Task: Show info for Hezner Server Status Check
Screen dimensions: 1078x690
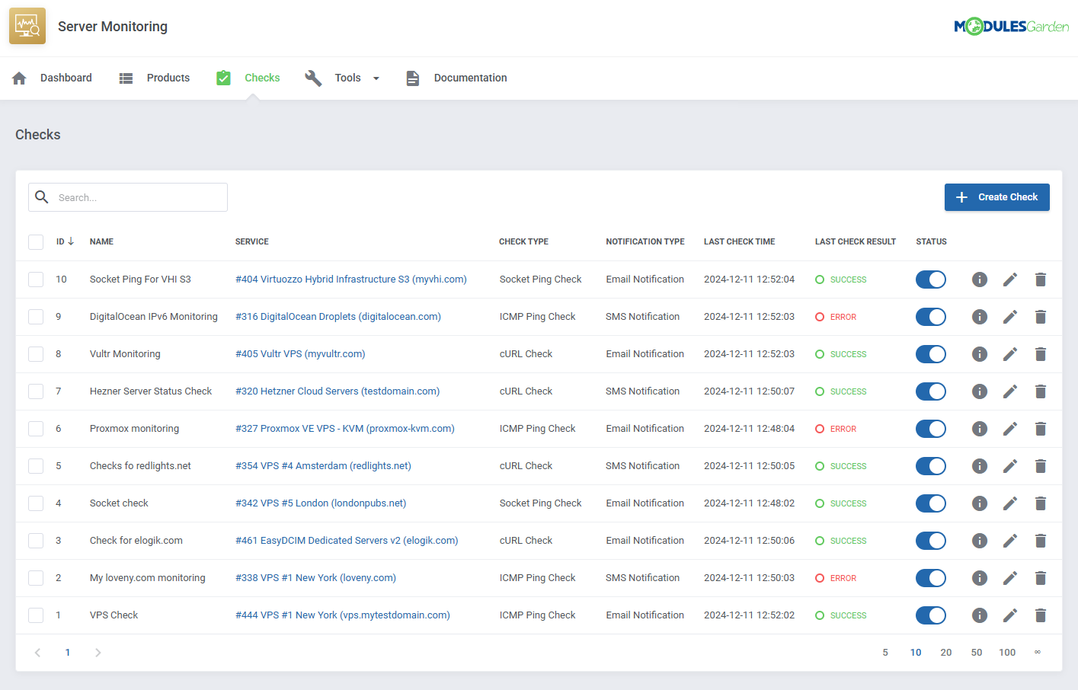Action: pyautogui.click(x=980, y=391)
